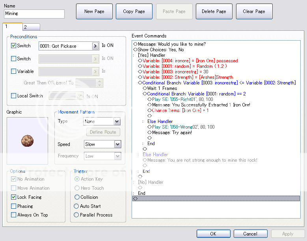
Task: Click the New Page button
Action: tap(94, 11)
